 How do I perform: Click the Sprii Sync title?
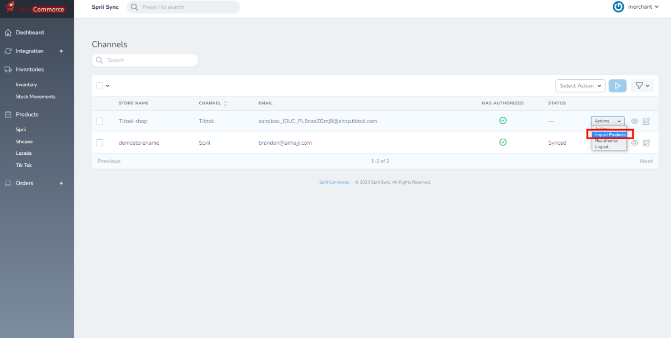pos(105,7)
